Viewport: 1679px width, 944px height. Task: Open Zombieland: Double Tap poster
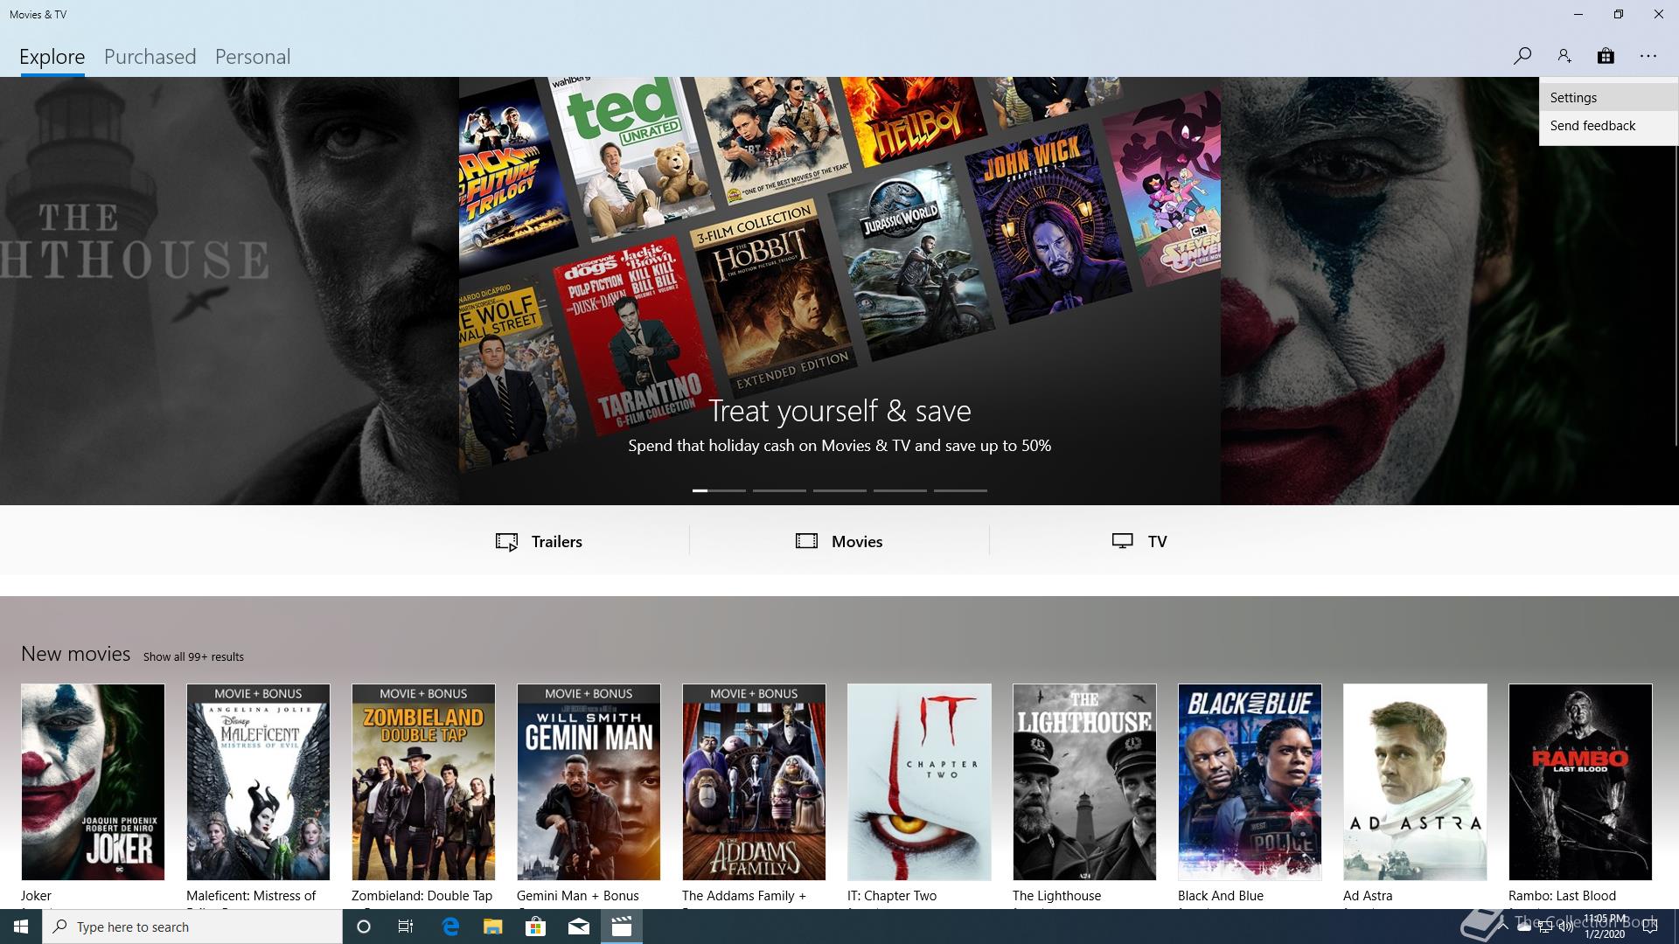click(x=423, y=782)
